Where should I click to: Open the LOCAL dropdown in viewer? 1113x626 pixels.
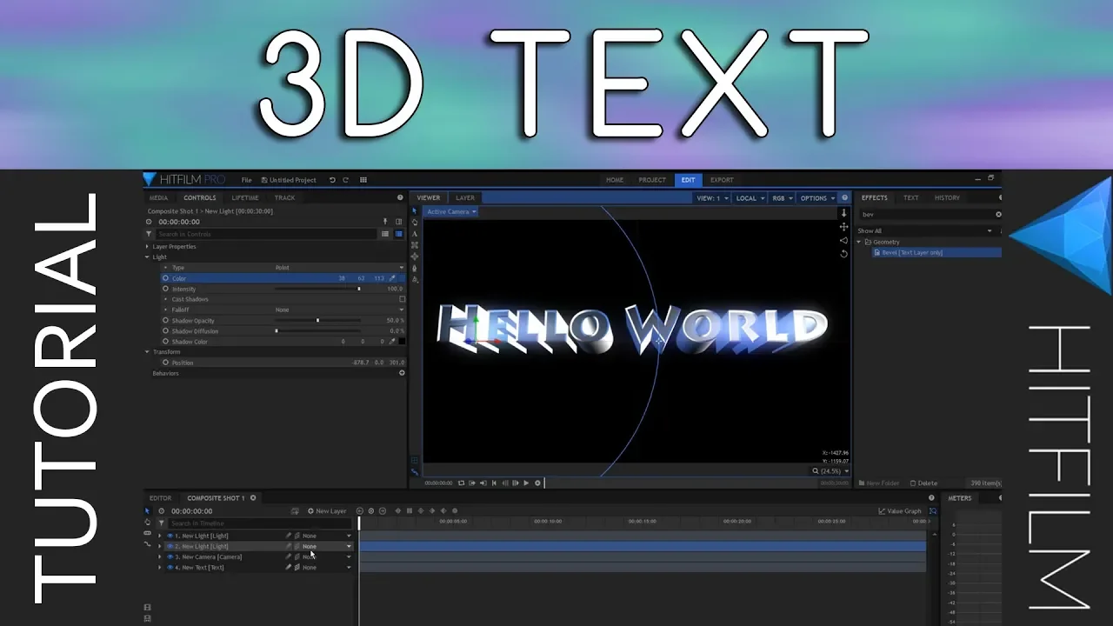(x=750, y=198)
